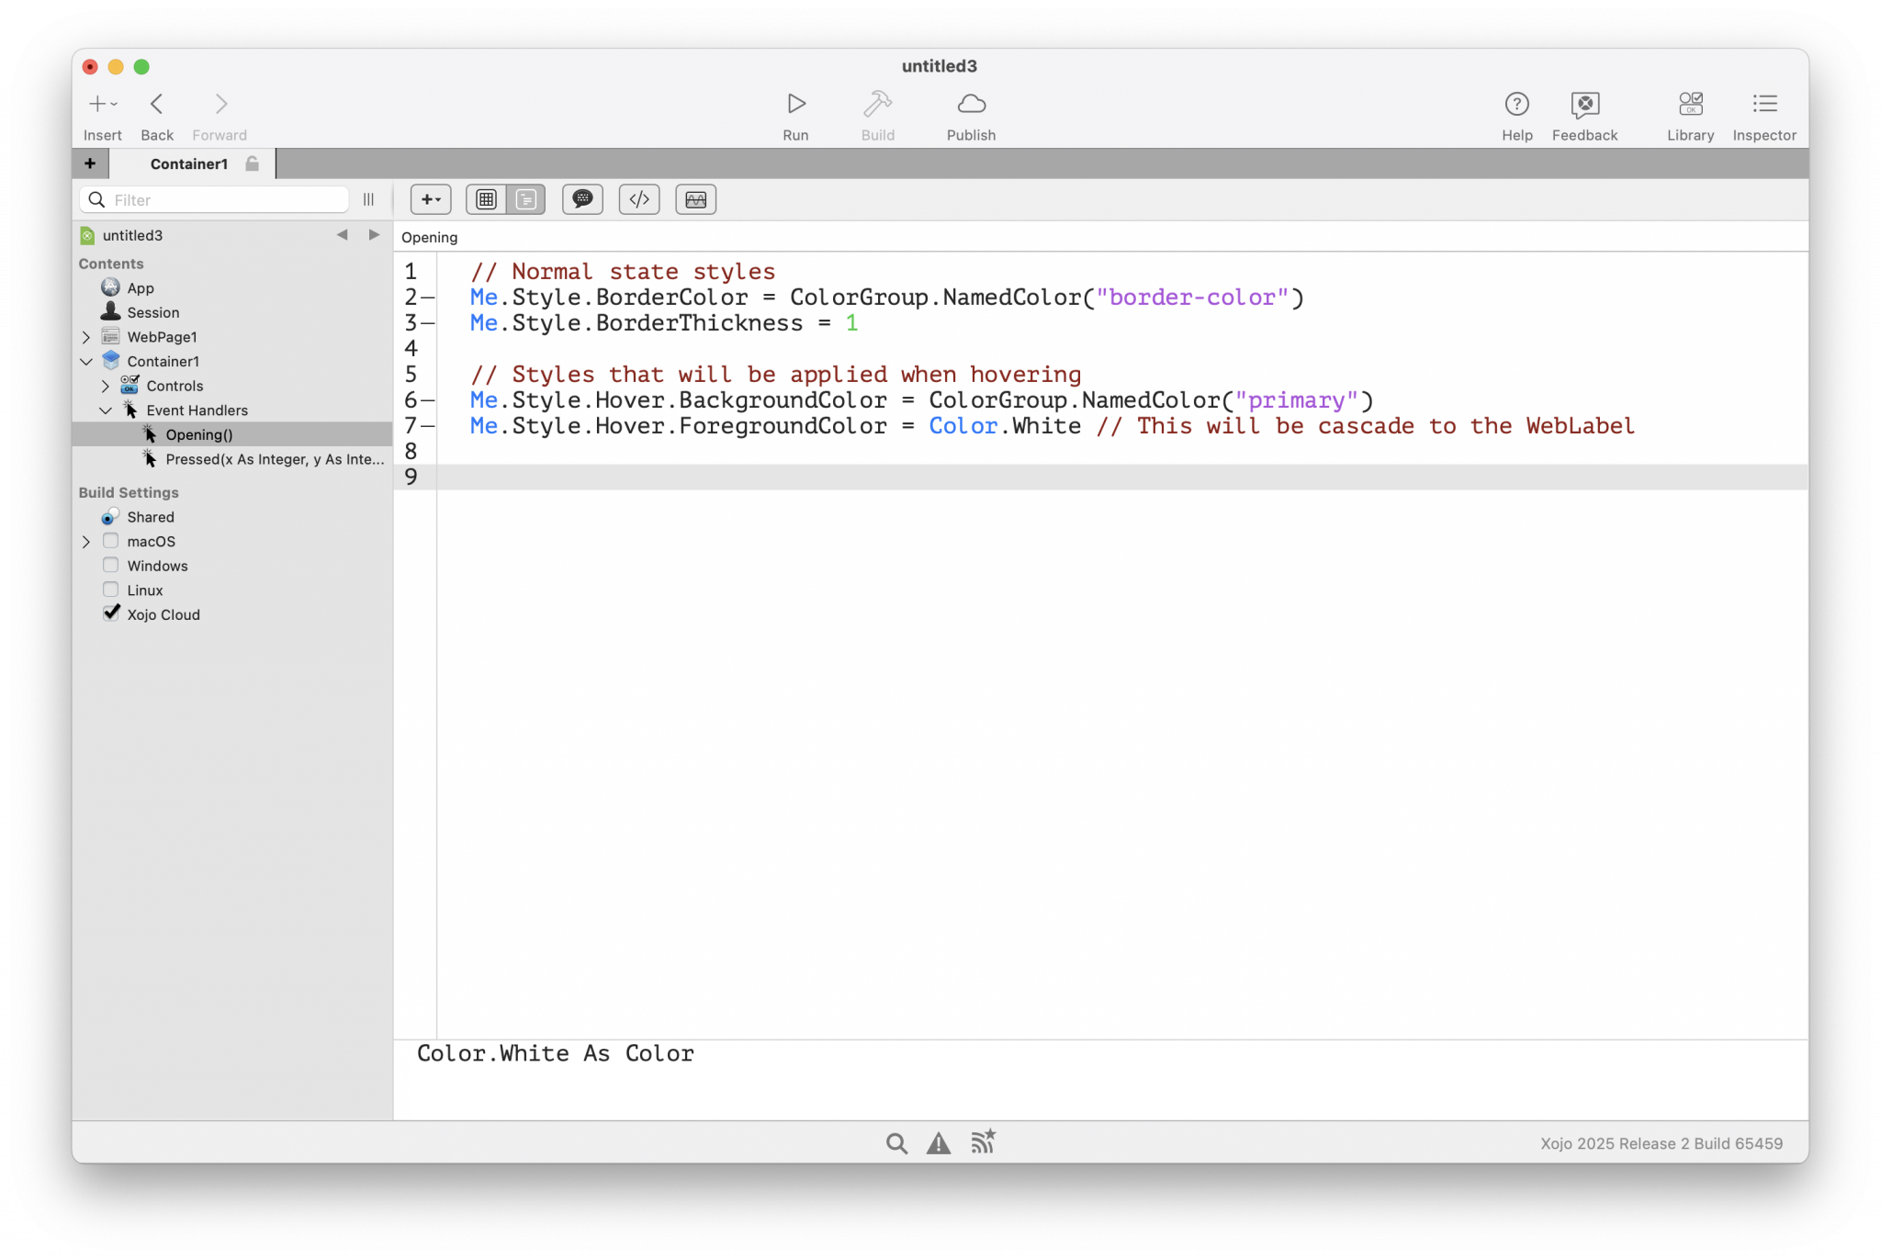1881x1259 pixels.
Task: Enable the Linux build target
Action: 110,590
